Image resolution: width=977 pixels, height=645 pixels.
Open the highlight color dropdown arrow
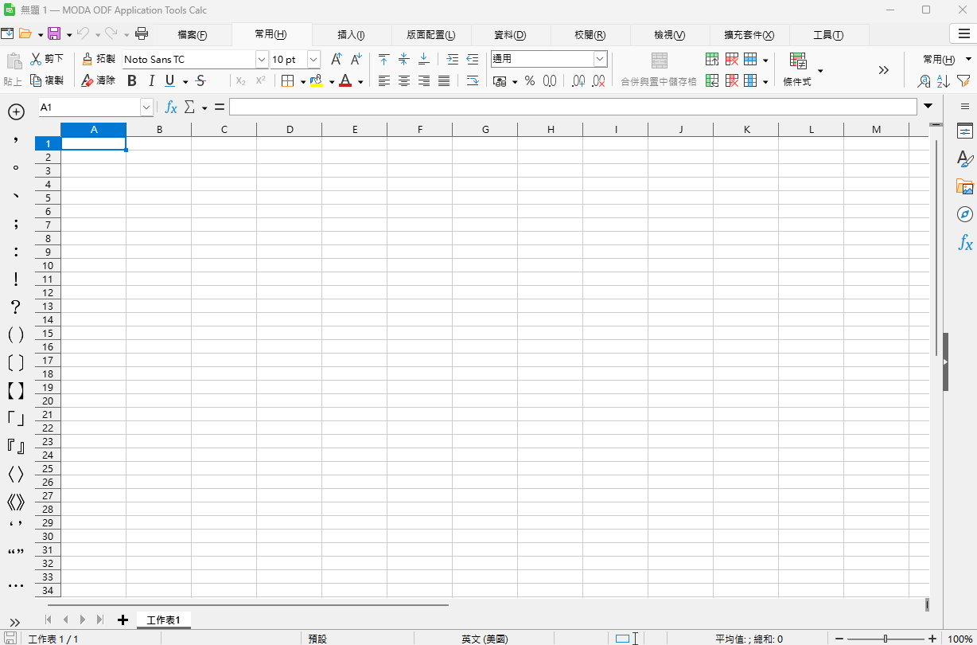332,81
